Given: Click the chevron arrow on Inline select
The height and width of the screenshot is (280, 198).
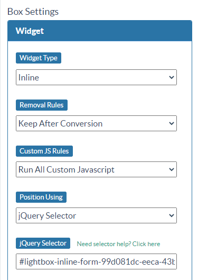Looking at the screenshot, I should click(x=172, y=77).
